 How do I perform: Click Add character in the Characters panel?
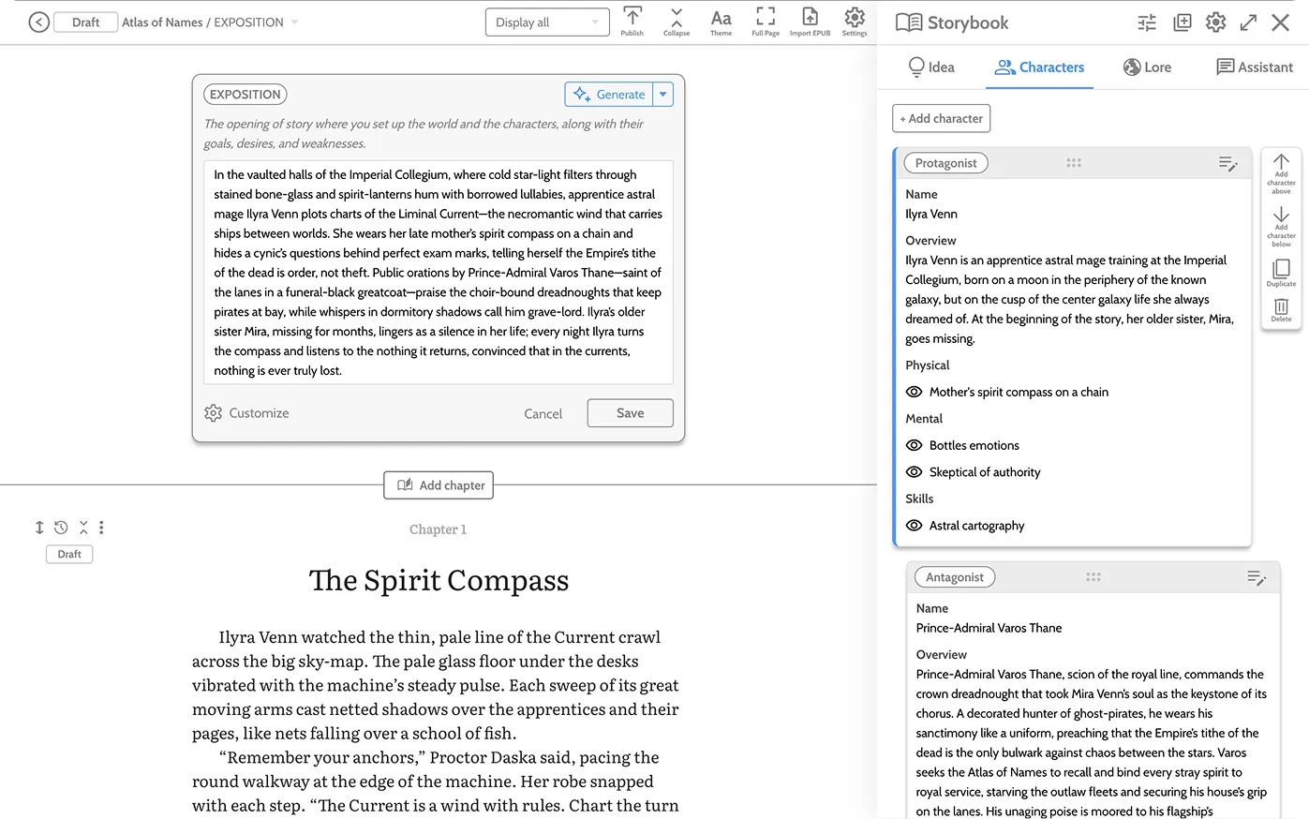[x=941, y=118]
